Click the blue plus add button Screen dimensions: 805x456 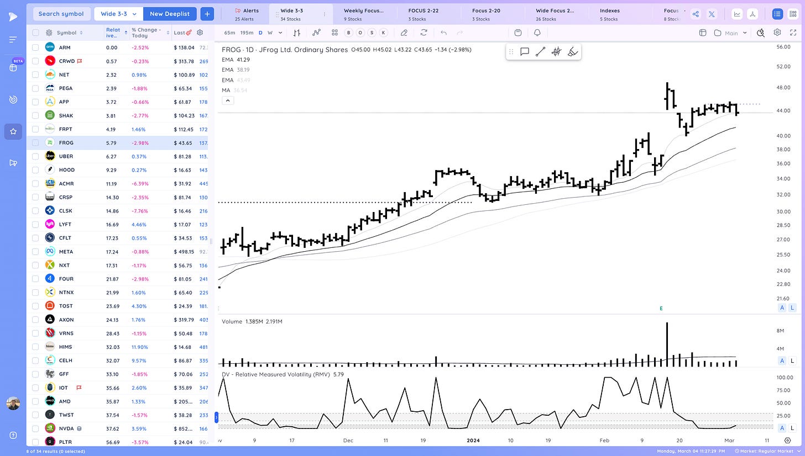(x=207, y=14)
